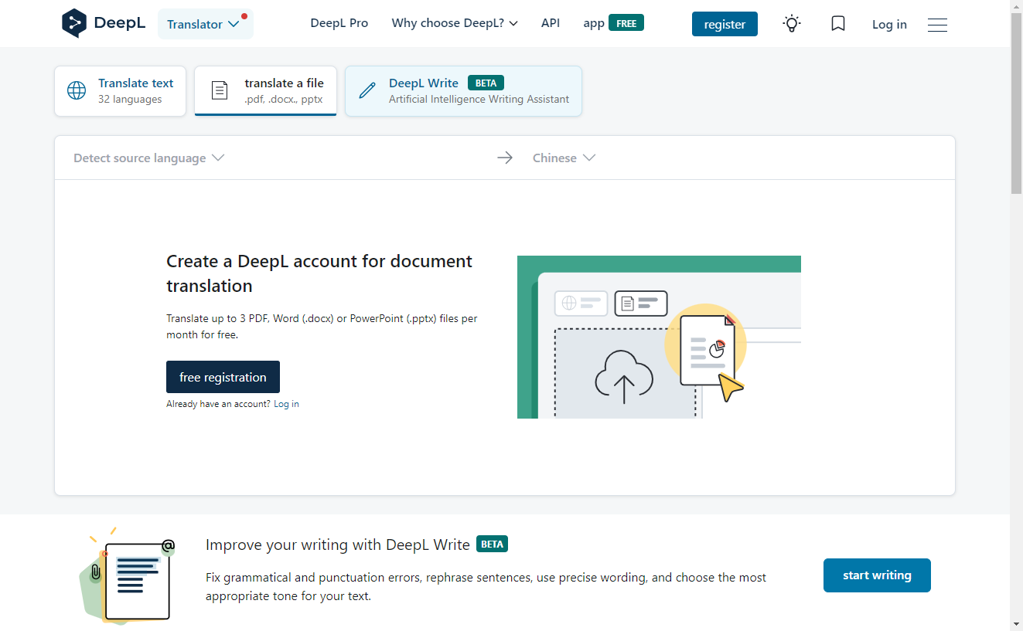Click the 32 languages text

click(x=130, y=100)
